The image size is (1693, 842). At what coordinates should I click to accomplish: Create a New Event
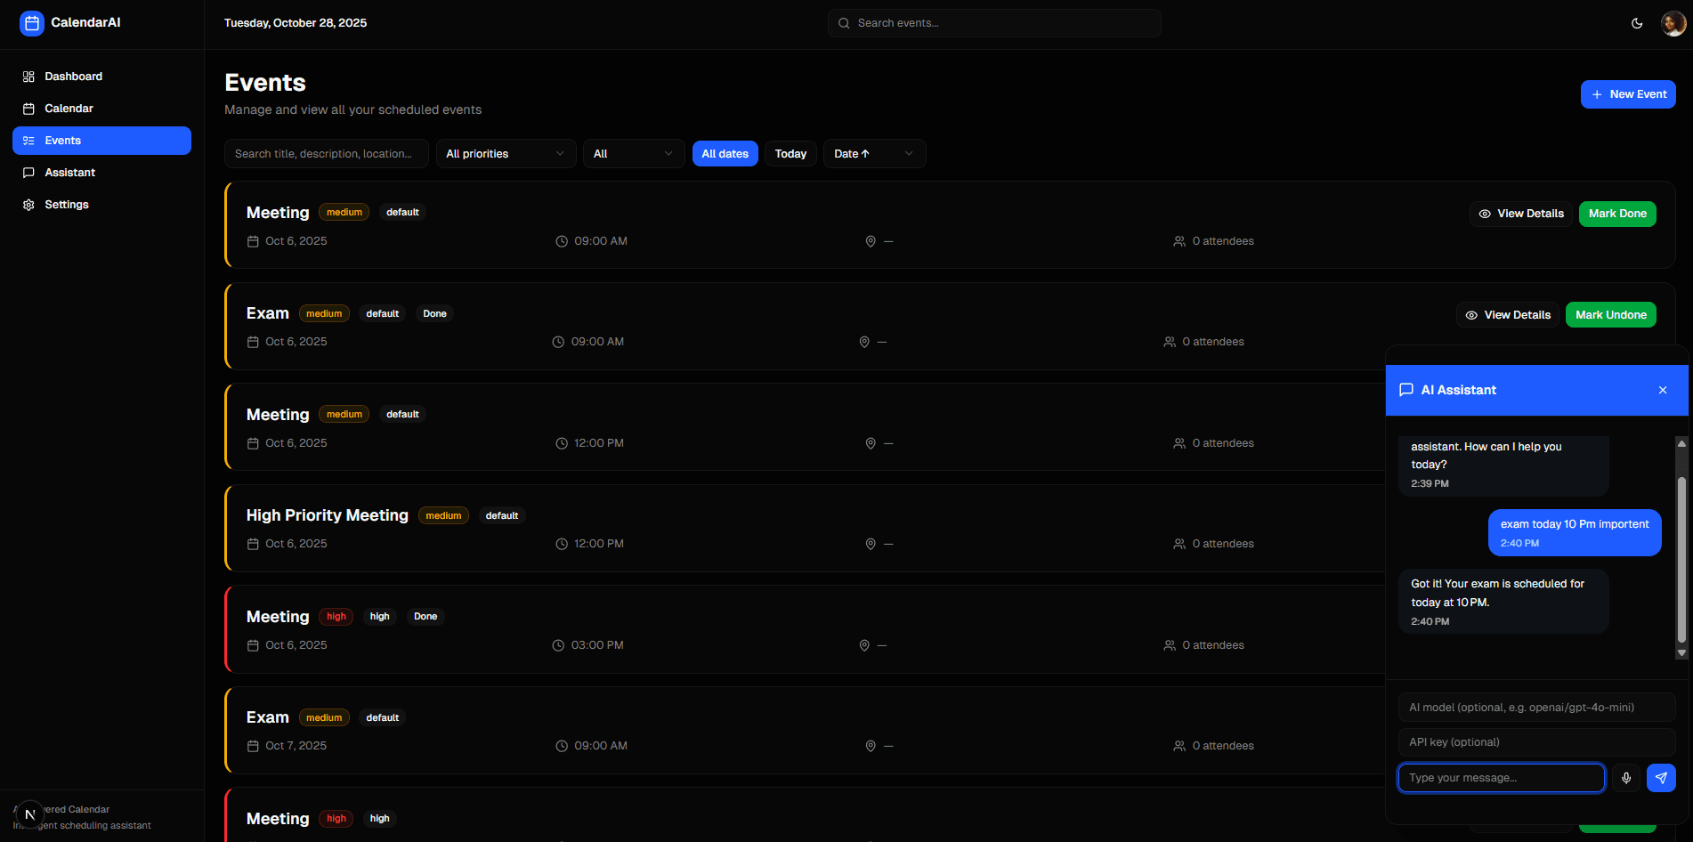click(x=1627, y=94)
